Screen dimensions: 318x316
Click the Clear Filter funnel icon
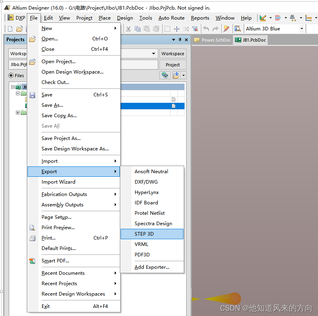195,29
